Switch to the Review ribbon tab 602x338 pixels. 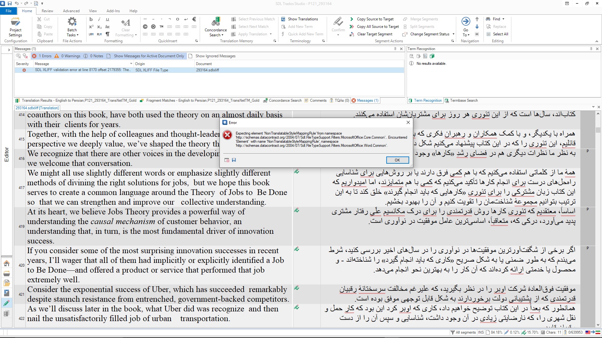tap(47, 11)
